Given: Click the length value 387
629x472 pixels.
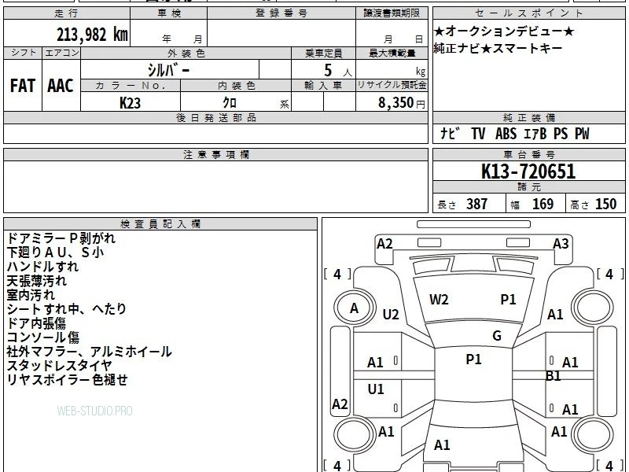Looking at the screenshot, I should (477, 205).
